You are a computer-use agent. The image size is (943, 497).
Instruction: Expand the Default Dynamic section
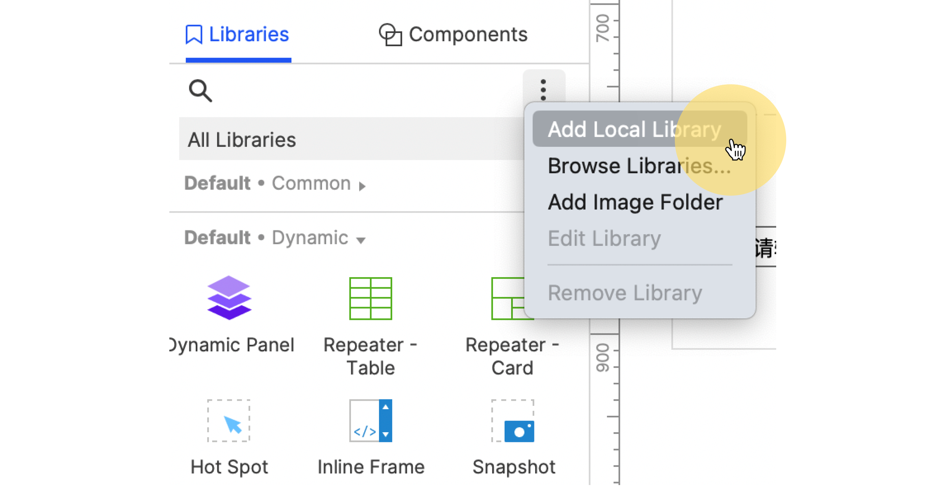(356, 237)
